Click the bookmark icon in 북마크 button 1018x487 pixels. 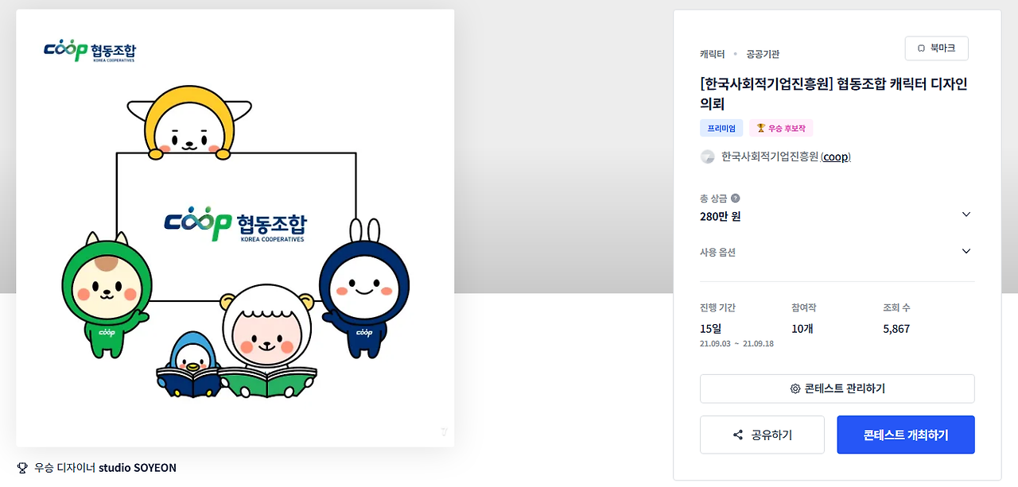pyautogui.click(x=922, y=48)
